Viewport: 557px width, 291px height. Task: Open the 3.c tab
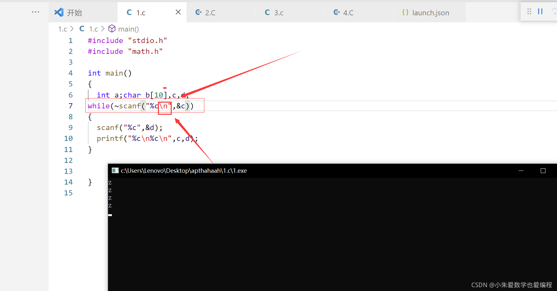pos(290,12)
